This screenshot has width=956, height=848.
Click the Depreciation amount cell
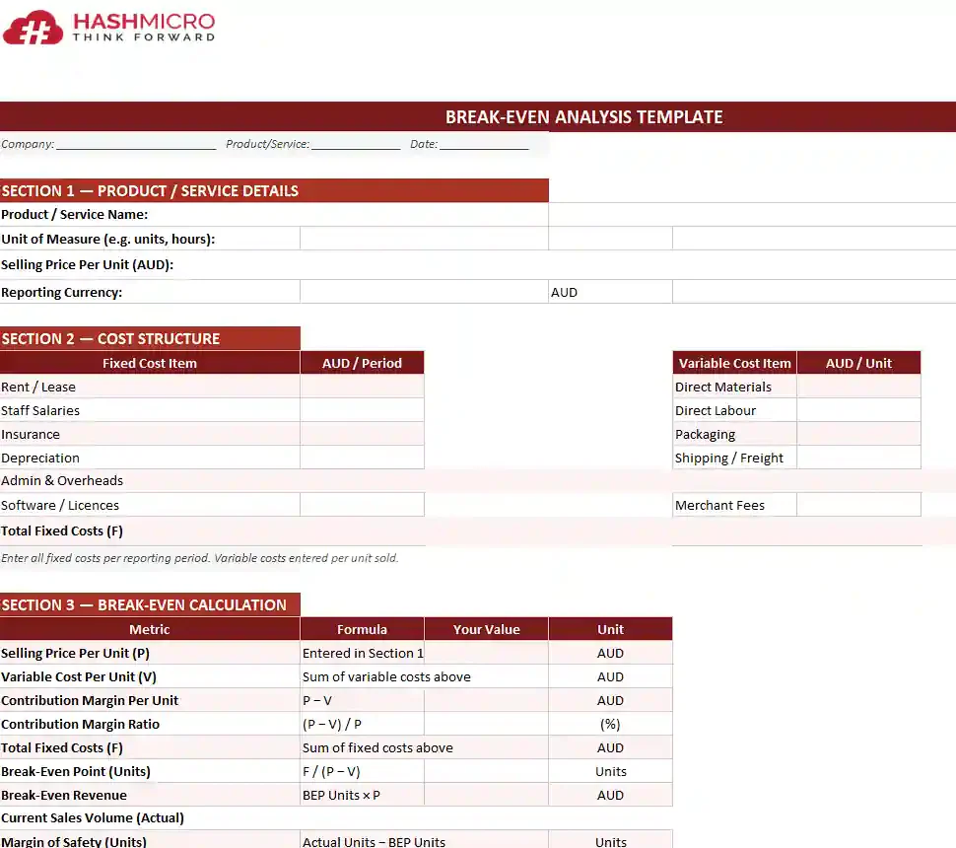pos(362,458)
